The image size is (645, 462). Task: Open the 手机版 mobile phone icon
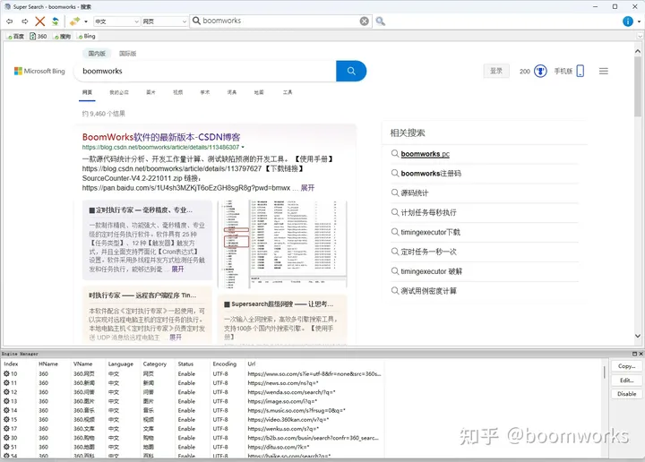[580, 71]
